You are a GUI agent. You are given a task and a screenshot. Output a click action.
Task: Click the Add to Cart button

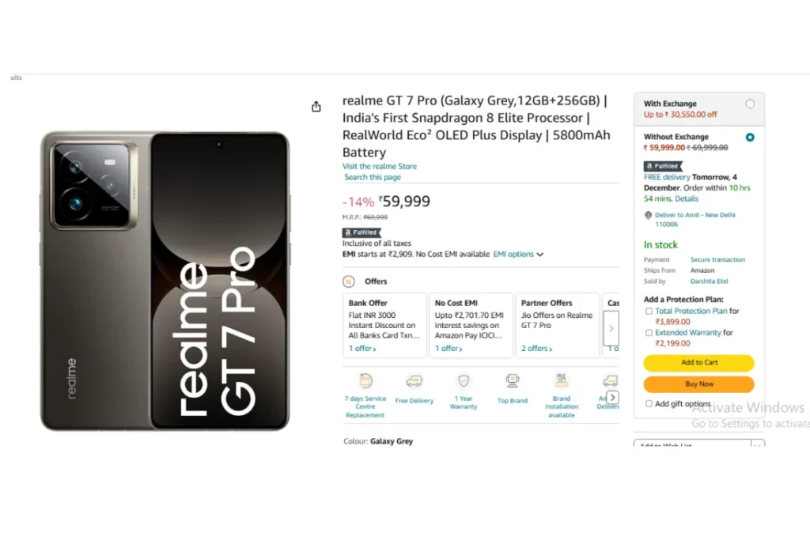coord(698,363)
